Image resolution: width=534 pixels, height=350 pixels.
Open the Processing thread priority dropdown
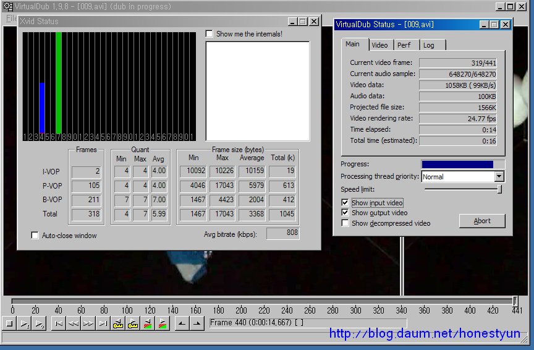(499, 176)
